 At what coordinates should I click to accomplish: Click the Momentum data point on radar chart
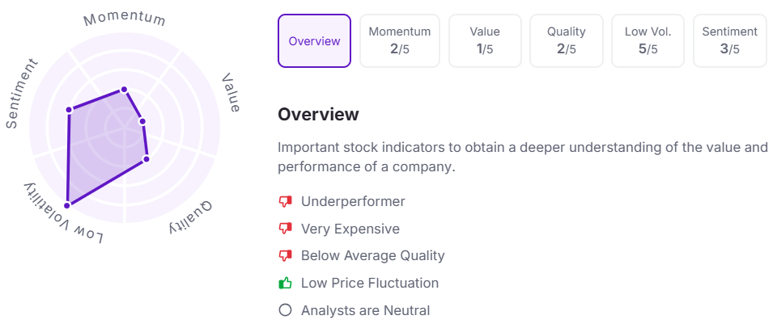(x=124, y=90)
